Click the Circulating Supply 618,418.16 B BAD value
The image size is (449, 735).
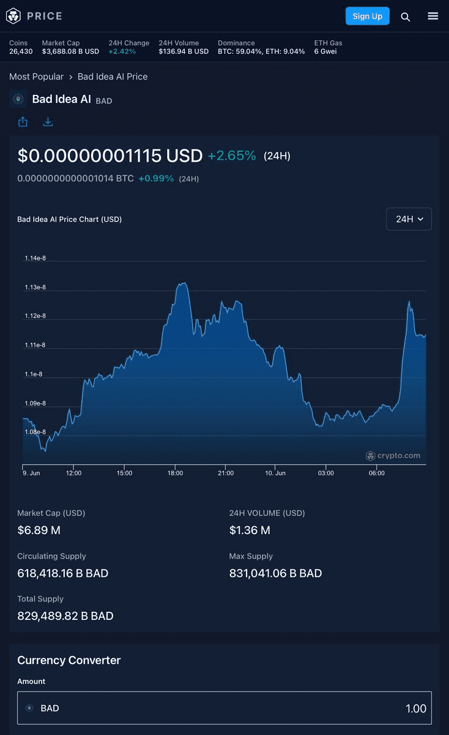click(63, 573)
